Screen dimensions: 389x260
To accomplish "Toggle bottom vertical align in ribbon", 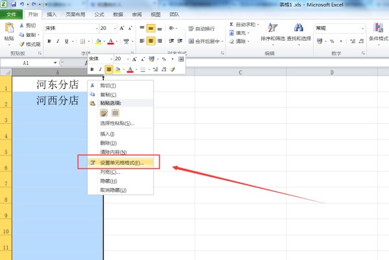I will (159, 29).
